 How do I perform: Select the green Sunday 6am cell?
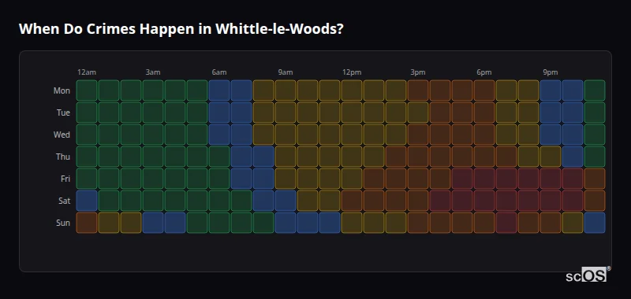coord(219,223)
